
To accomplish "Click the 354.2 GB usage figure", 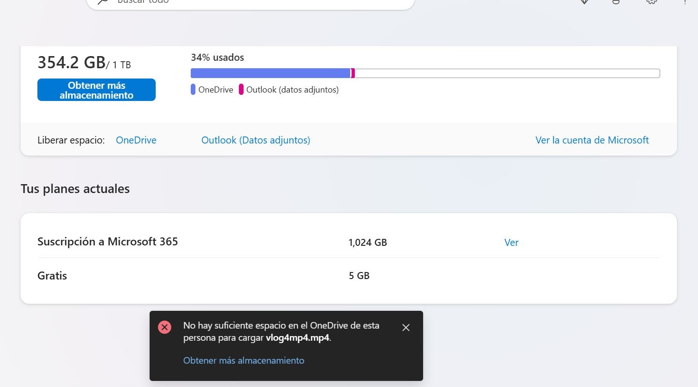I will [x=72, y=63].
